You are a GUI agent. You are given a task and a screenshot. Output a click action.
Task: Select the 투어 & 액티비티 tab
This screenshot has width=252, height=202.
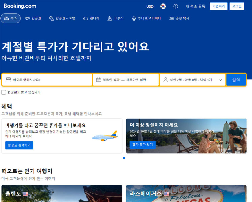pos(146,18)
